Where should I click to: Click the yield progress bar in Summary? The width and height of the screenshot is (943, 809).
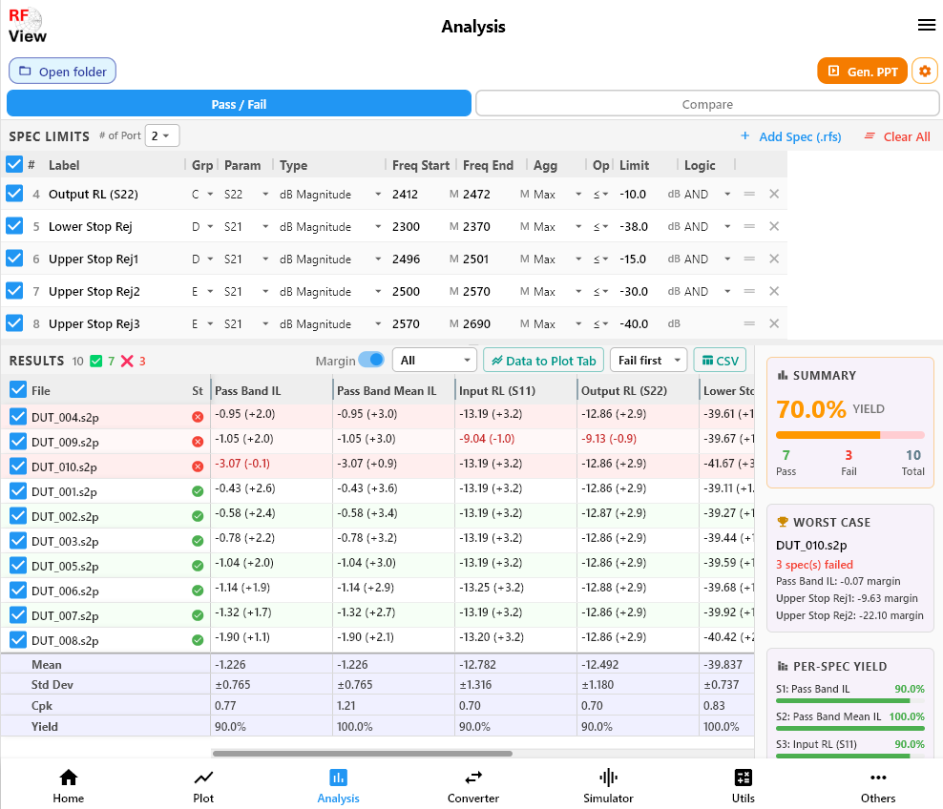pyautogui.click(x=849, y=435)
